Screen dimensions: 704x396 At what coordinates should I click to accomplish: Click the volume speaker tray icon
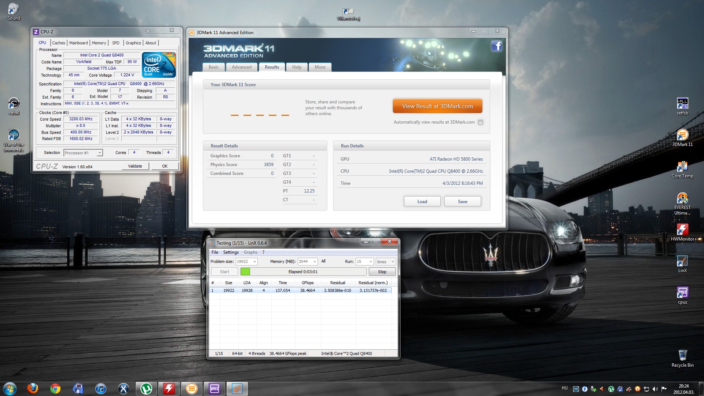[655, 389]
